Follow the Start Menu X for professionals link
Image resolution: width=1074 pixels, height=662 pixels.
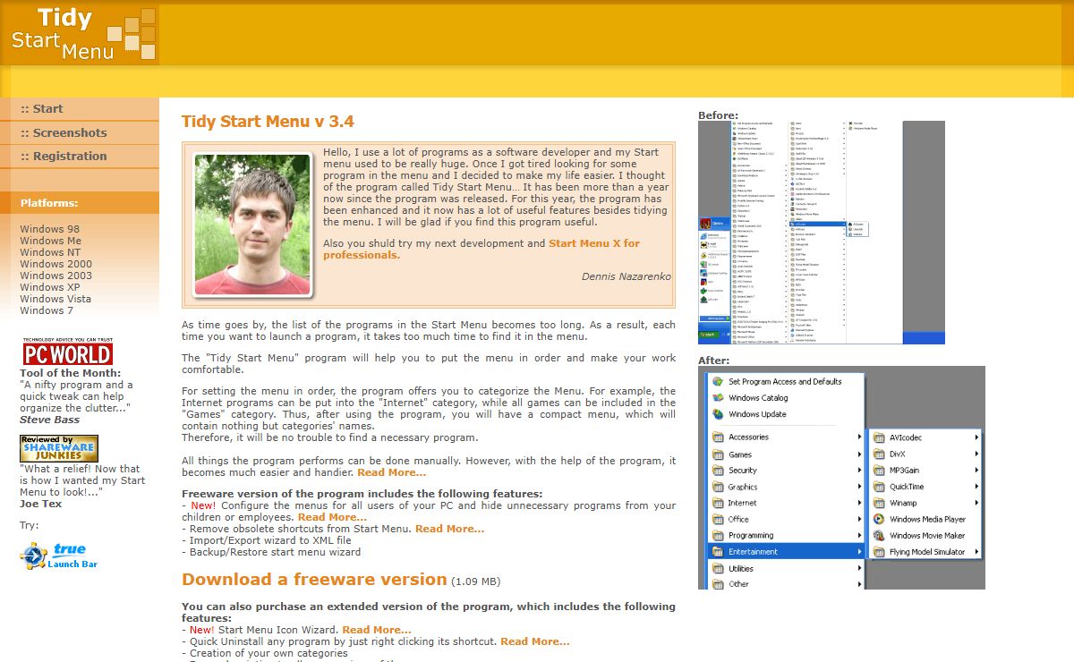pyautogui.click(x=482, y=249)
